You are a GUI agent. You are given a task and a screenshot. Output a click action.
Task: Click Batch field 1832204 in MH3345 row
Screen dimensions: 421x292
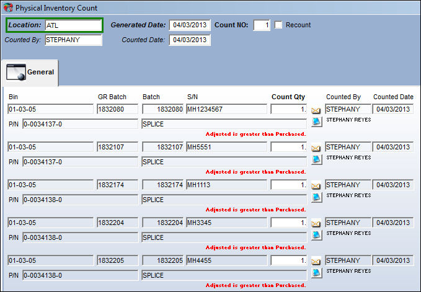162,223
